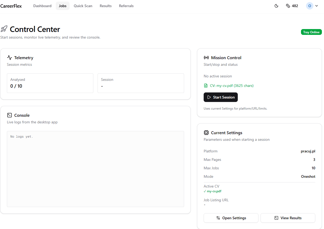Screen dimensions: 324x229
Task: Click the play icon on Start Session
Action: coord(209,97)
